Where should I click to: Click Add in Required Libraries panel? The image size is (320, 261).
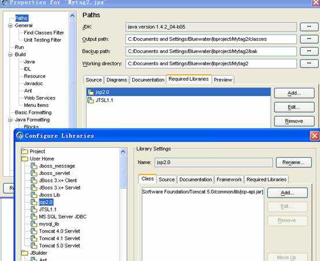[x=294, y=93]
